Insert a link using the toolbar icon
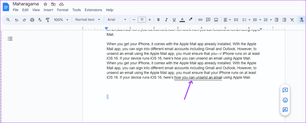 (x=200, y=20)
